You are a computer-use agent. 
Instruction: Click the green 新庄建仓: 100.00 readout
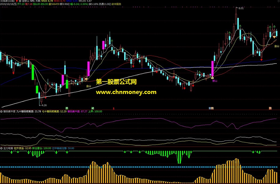point(42,148)
